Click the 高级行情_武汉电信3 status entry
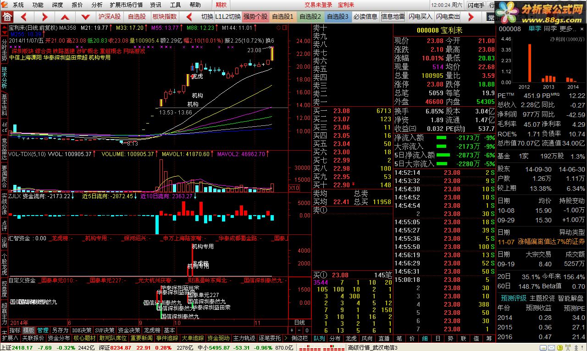Screen dimensions: 587x351 pos(373,347)
